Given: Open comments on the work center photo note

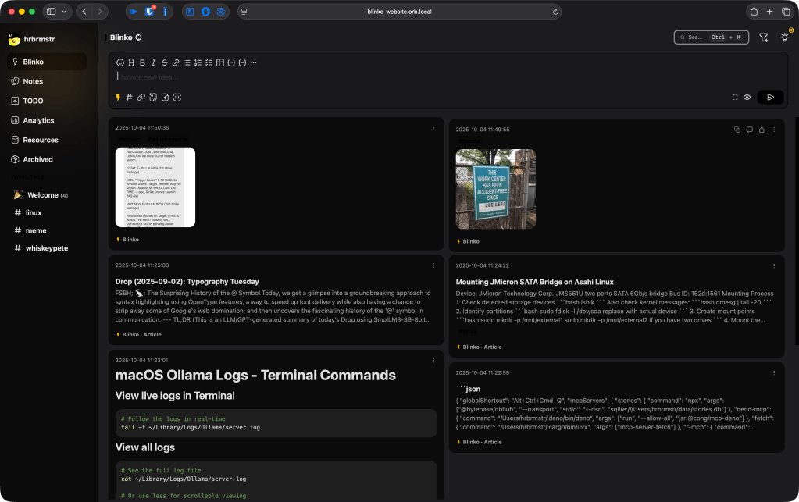Looking at the screenshot, I should [x=749, y=130].
